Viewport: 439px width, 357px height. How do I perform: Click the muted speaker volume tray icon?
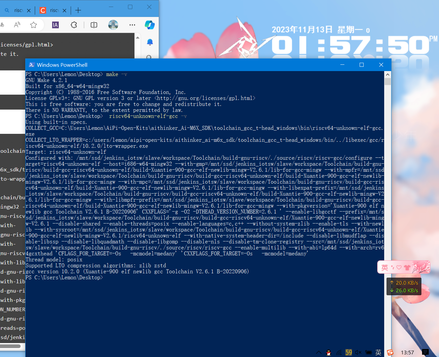tap(358, 352)
